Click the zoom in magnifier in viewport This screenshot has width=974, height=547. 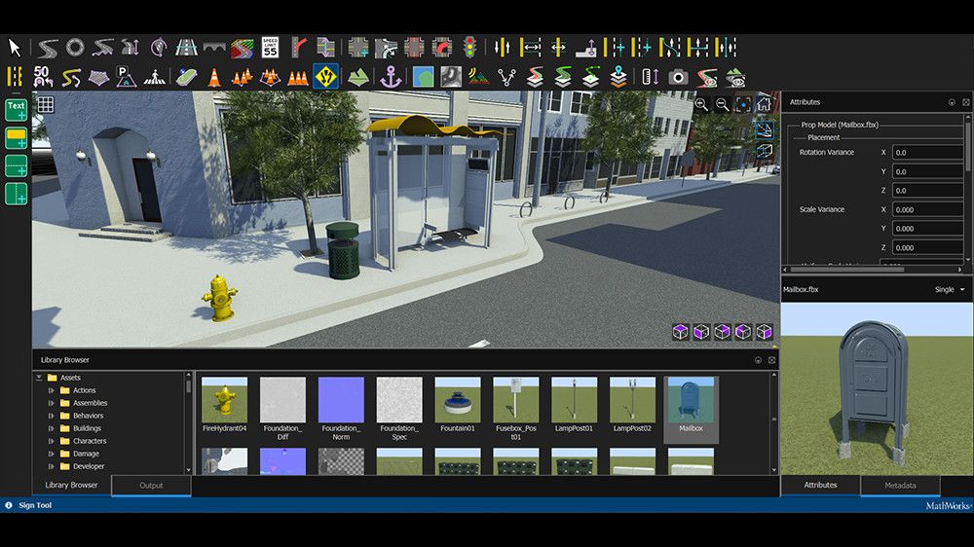(x=701, y=104)
